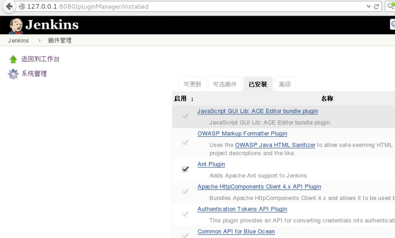This screenshot has width=395, height=238.
Task: Toggle the Apache HttpComponents Client checkbox
Action: coord(185,192)
